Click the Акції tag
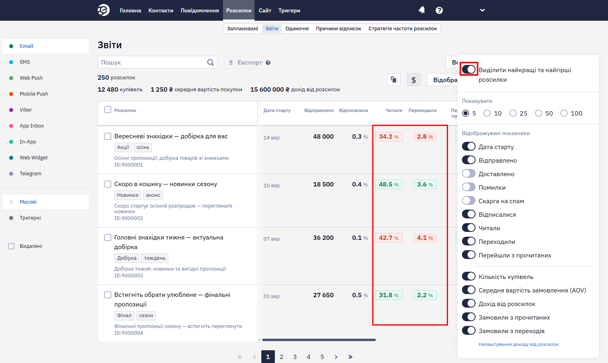This screenshot has width=608, height=363. 123,147
